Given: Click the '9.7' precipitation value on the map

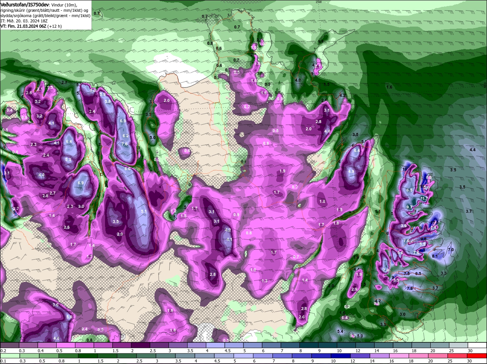Looking at the screenshot, I should (409, 207).
